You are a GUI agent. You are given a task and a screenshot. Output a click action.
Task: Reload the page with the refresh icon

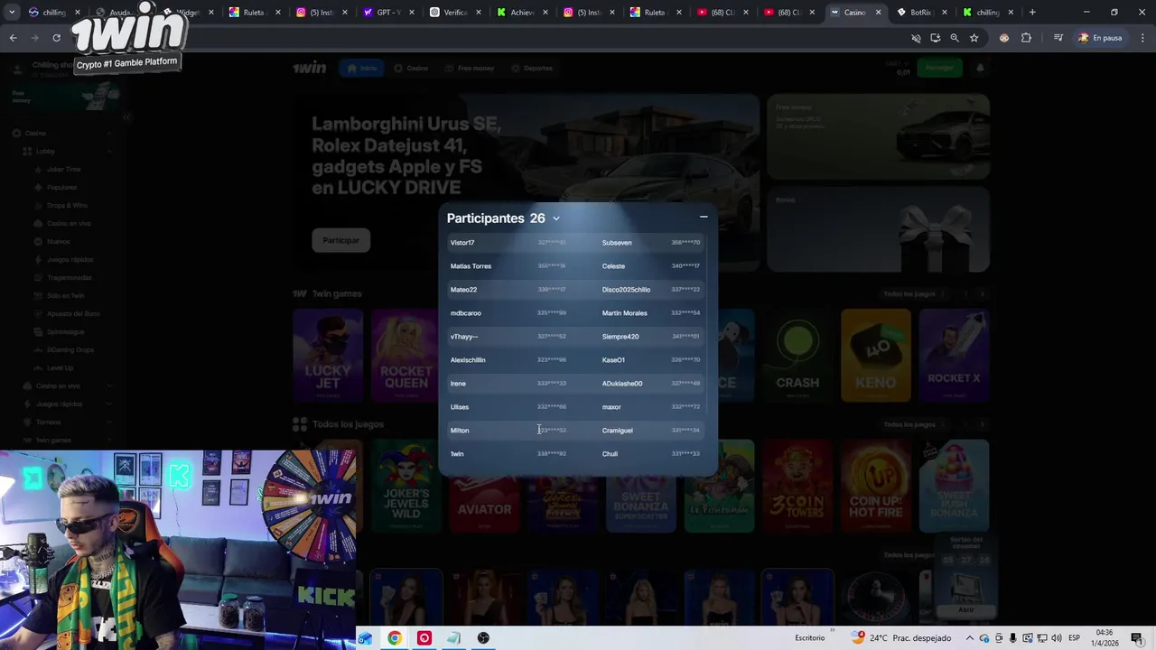(56, 38)
